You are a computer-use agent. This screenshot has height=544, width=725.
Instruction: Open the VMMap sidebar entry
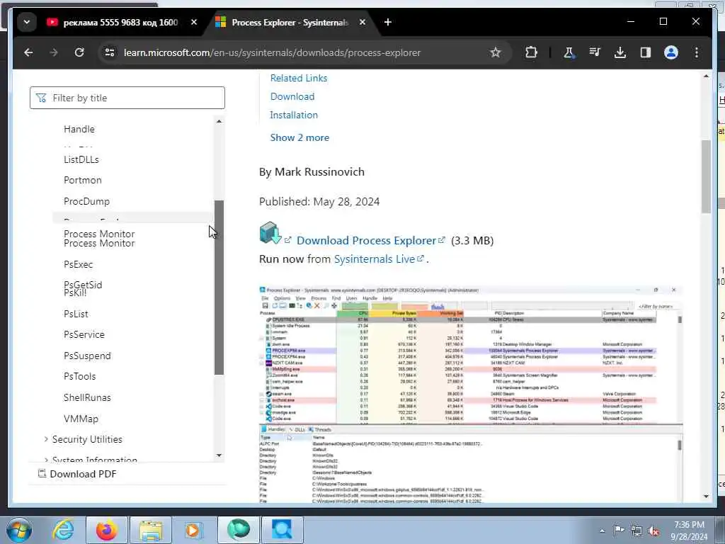tap(81, 419)
